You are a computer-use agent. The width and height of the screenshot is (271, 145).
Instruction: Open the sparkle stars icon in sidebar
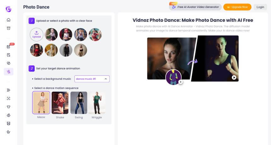(x=9, y=90)
